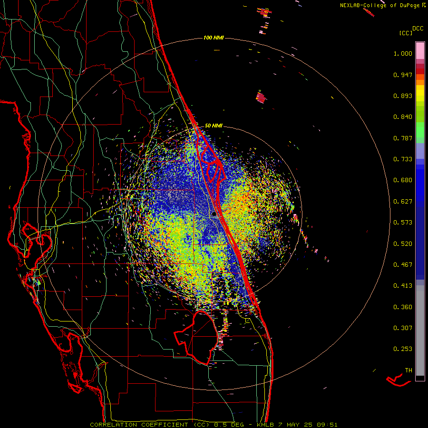Click the 0.253 color scale value
Image resolution: width=428 pixels, height=428 pixels.
(x=403, y=349)
